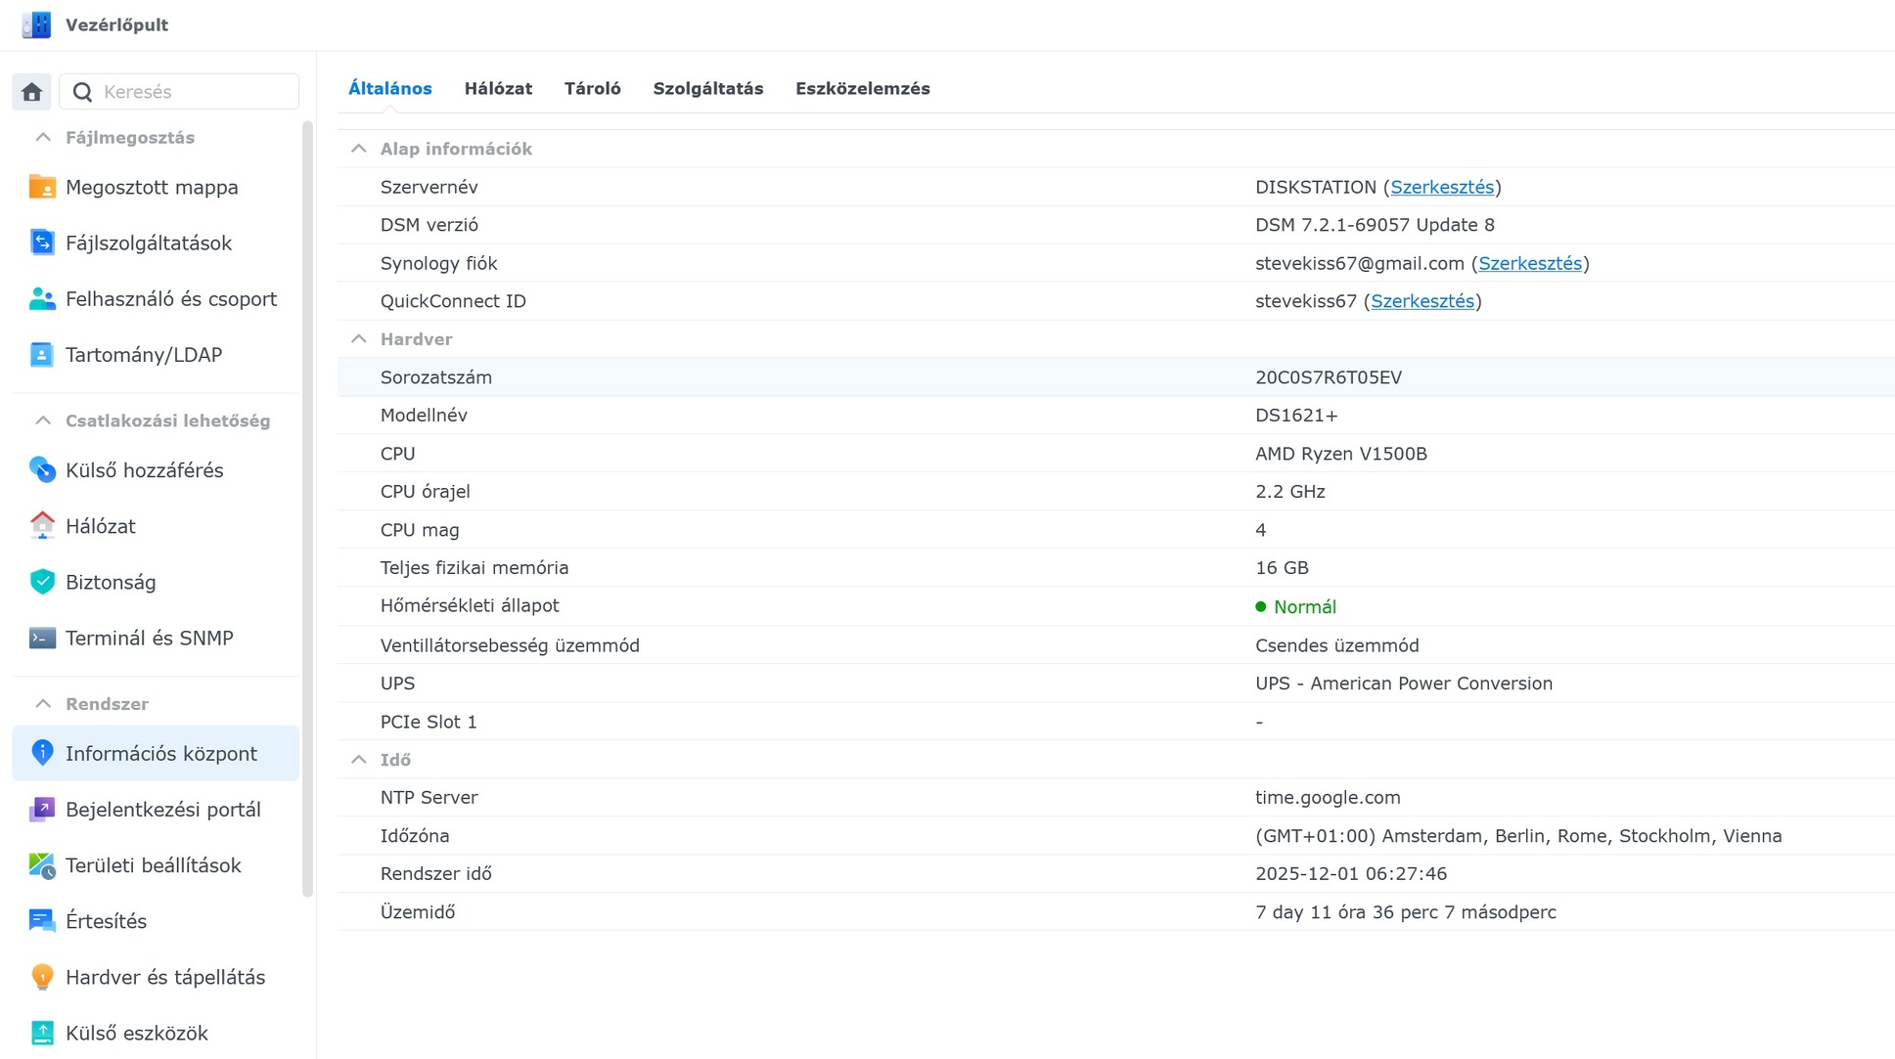Collapse Fájlmegosztás sidebar group
The width and height of the screenshot is (1895, 1059).
43,138
